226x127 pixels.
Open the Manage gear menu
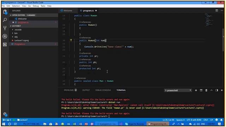pyautogui.click(x=5, y=114)
